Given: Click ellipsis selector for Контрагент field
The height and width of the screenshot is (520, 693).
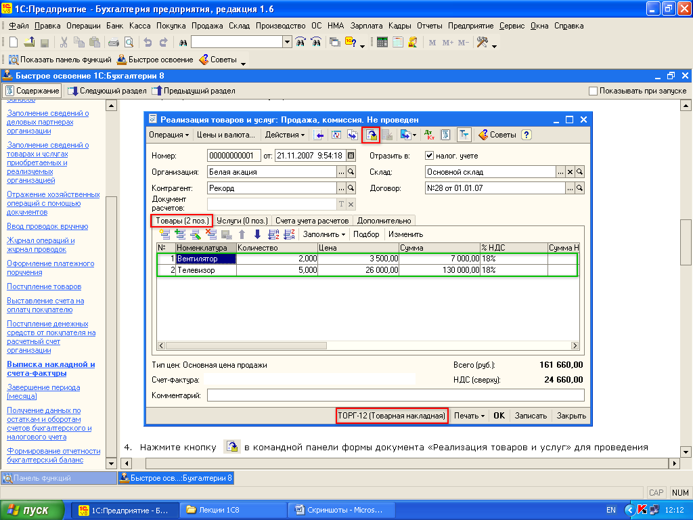Looking at the screenshot, I should tap(341, 188).
